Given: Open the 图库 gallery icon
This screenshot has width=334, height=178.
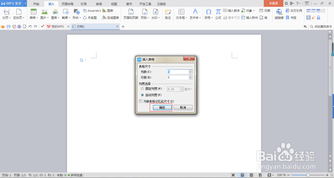Looking at the screenshot, I should (x=55, y=12).
